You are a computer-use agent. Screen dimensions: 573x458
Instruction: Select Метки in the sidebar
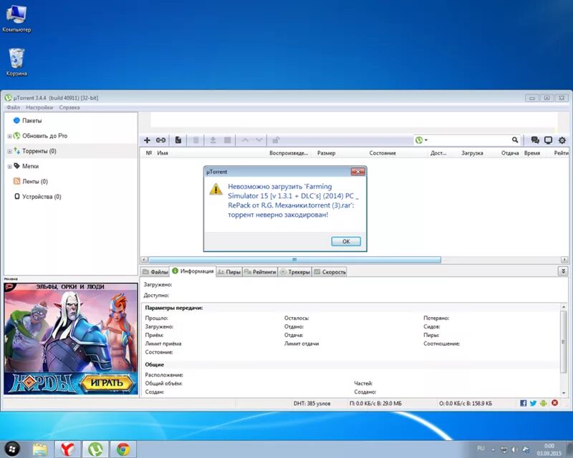[x=30, y=166]
